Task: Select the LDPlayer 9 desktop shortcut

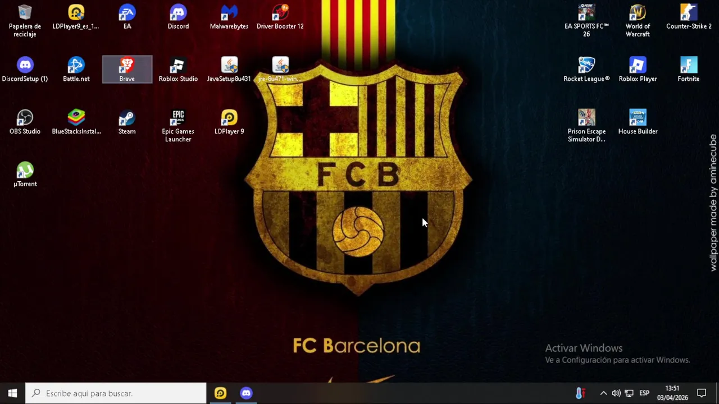Action: coord(229,122)
